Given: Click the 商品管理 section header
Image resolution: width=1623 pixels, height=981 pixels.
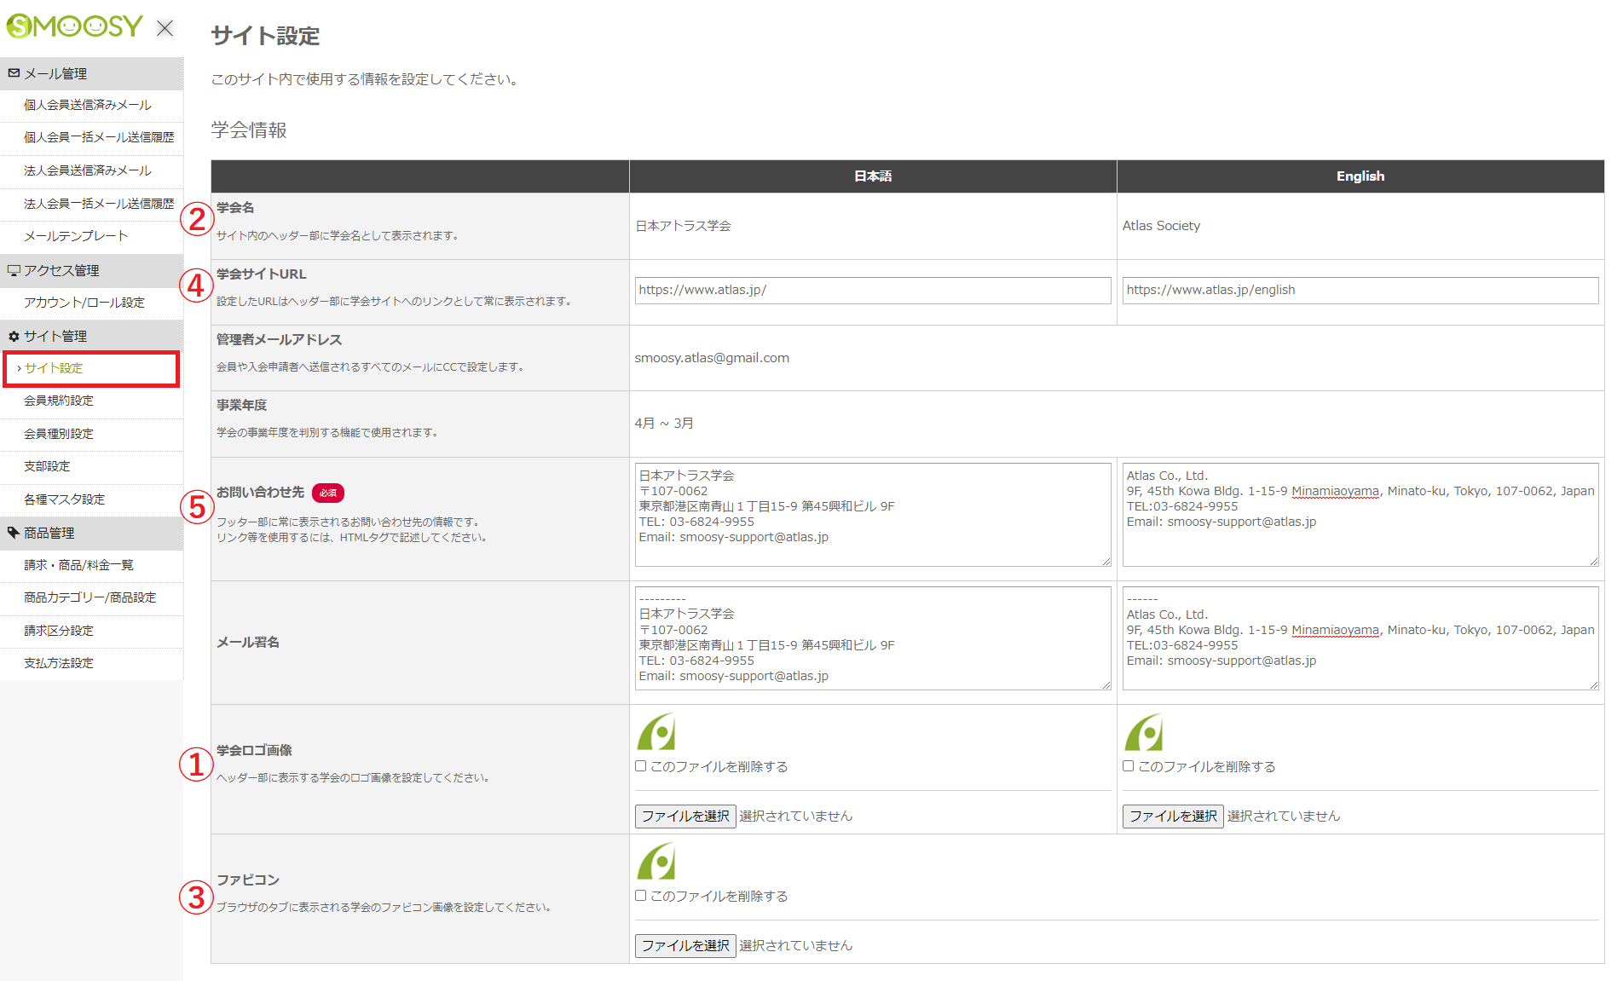Looking at the screenshot, I should 91,533.
